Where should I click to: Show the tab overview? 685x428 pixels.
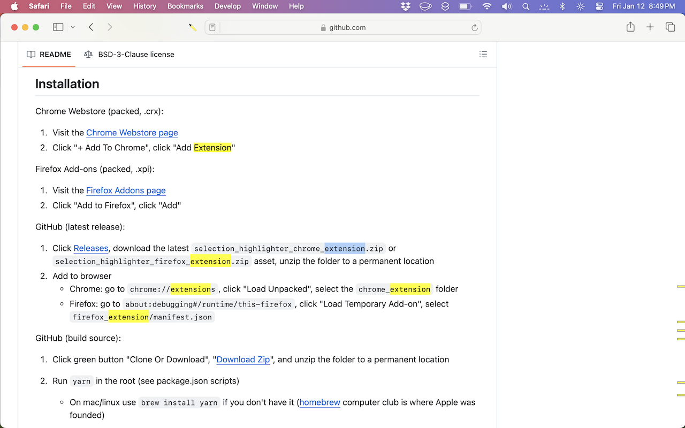coord(670,27)
